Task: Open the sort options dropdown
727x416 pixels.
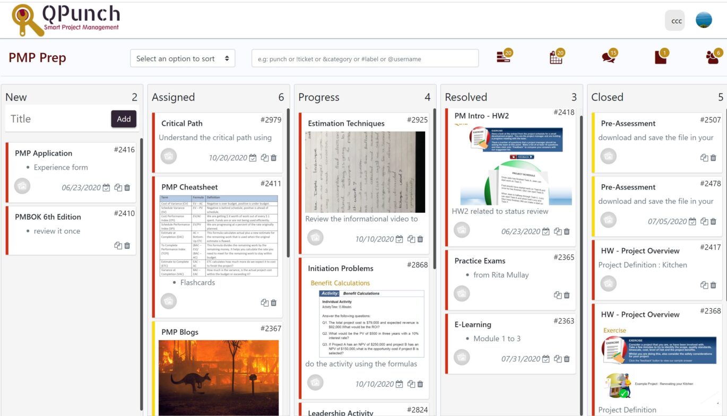Action: coord(183,58)
